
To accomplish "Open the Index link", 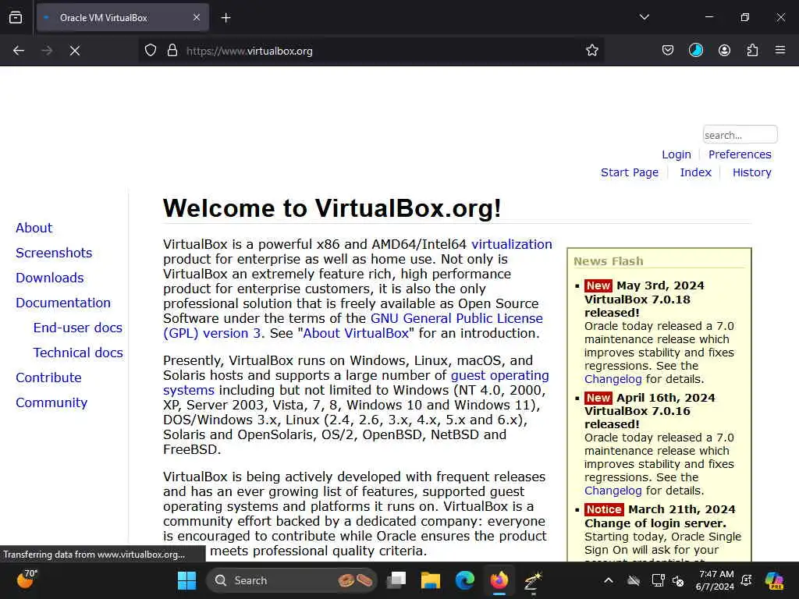I will [x=695, y=172].
